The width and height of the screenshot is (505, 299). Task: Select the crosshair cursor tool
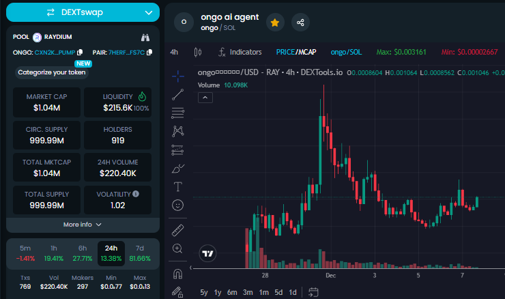point(178,76)
